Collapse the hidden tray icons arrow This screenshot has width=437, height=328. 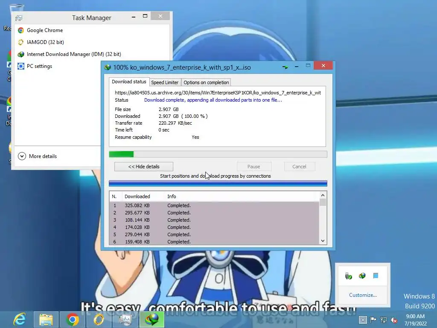point(363,319)
